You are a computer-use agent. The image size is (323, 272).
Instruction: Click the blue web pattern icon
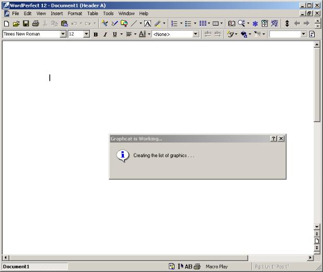coord(274,23)
